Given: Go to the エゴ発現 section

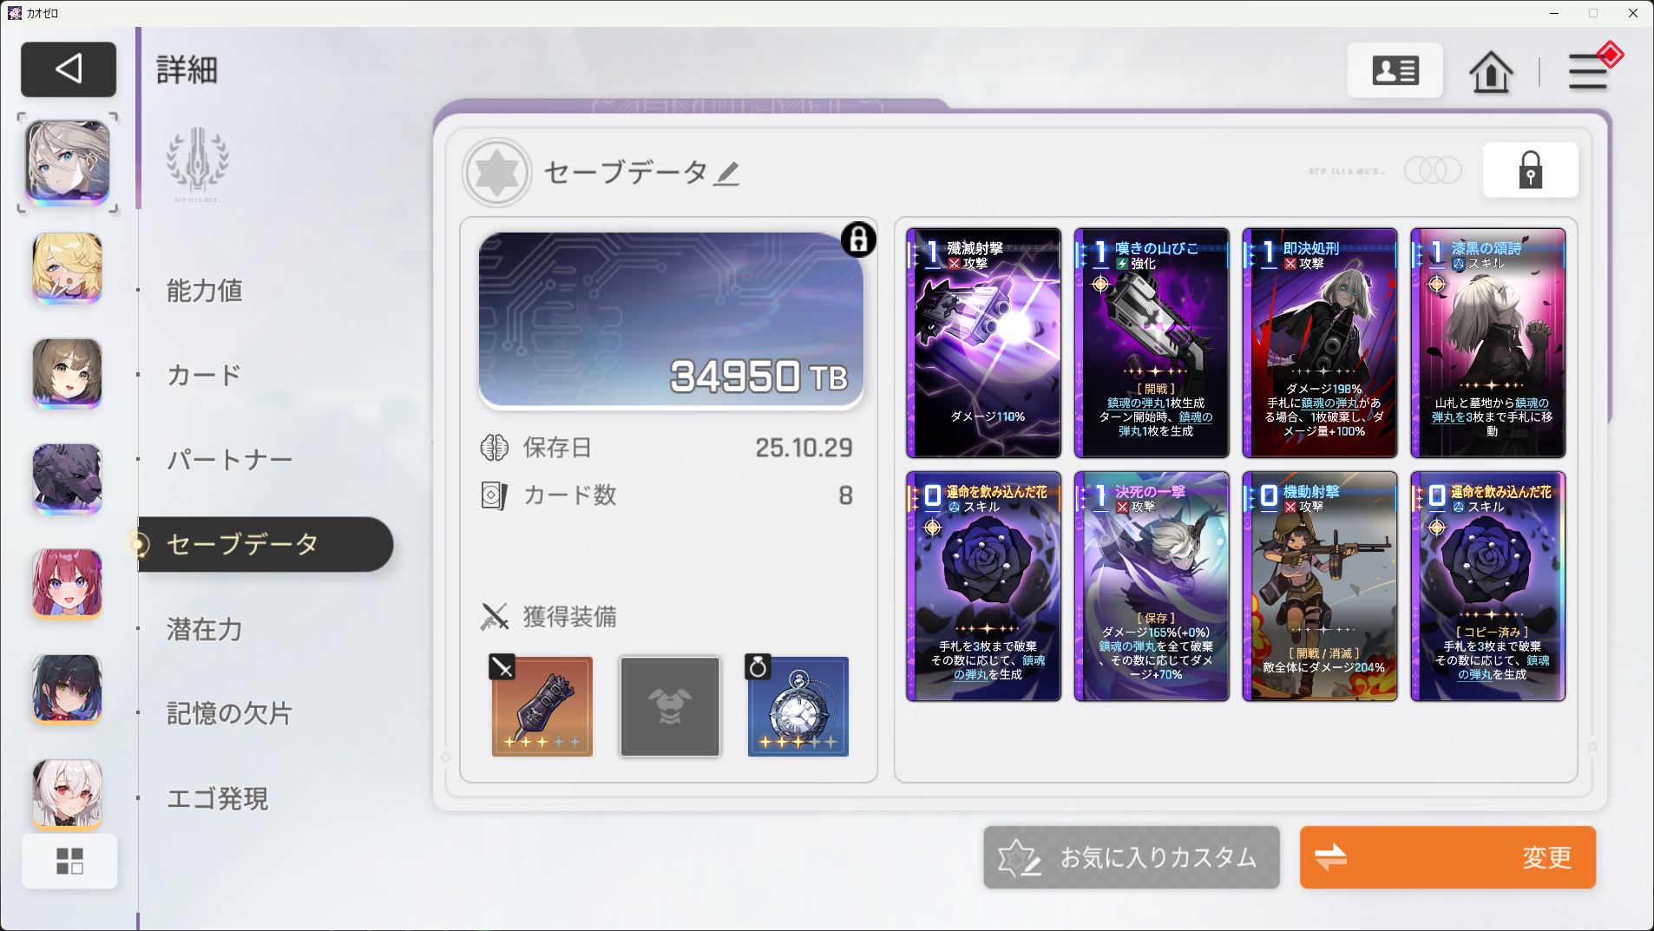Looking at the screenshot, I should tap(218, 798).
